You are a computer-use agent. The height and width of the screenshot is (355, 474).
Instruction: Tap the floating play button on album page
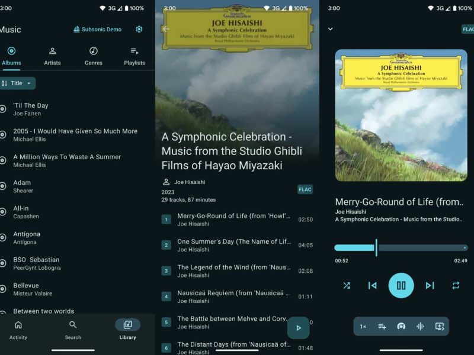tap(299, 328)
